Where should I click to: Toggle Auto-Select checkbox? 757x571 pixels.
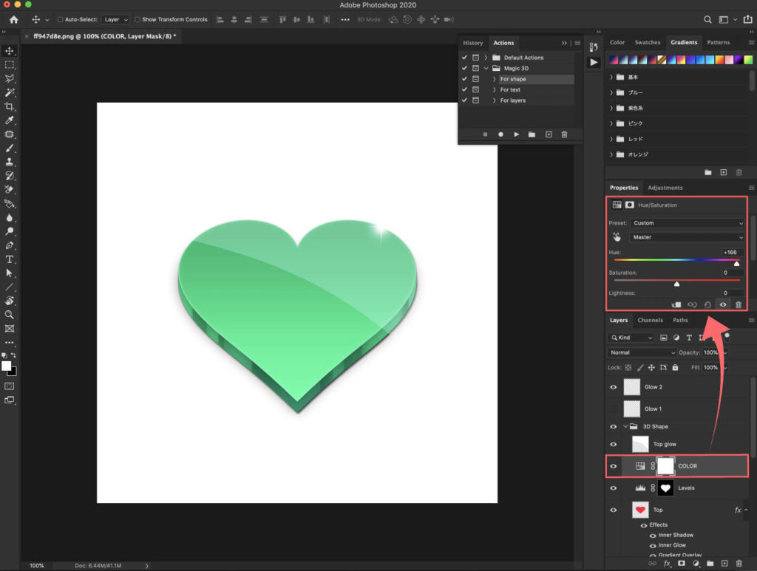pos(61,20)
